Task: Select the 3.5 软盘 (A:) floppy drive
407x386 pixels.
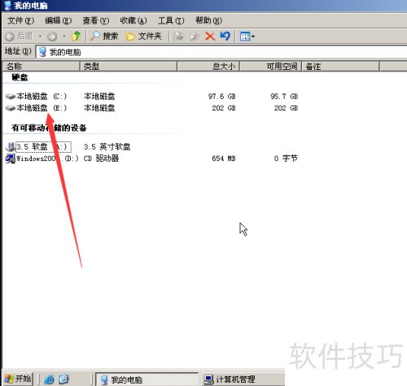Action: tap(43, 147)
